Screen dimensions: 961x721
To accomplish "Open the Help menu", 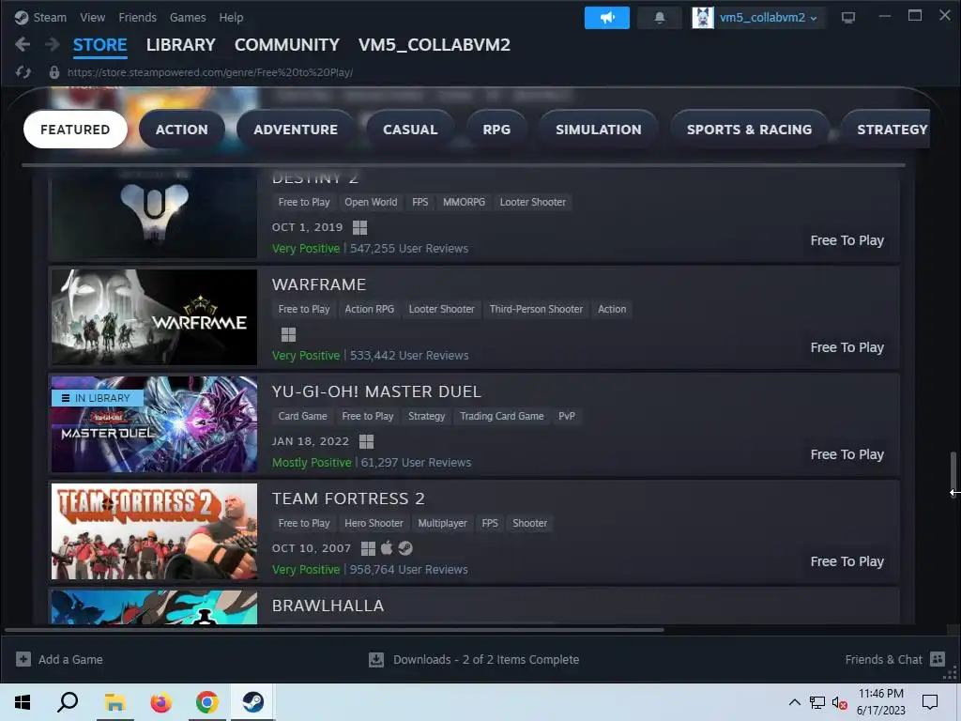I will tap(231, 17).
